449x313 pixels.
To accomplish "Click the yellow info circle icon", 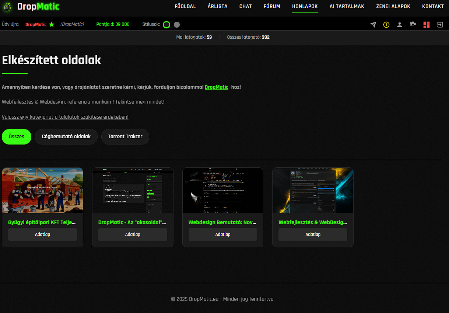I will coord(386,25).
